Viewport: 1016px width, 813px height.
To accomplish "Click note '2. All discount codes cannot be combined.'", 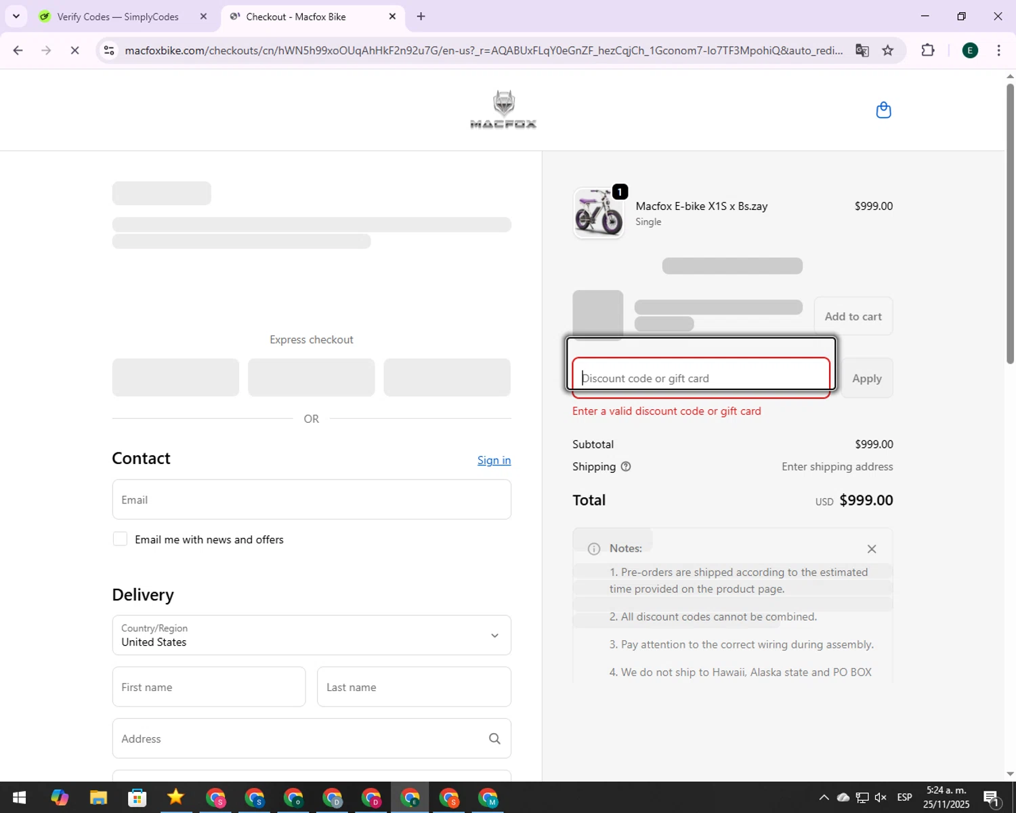I will coord(713,617).
